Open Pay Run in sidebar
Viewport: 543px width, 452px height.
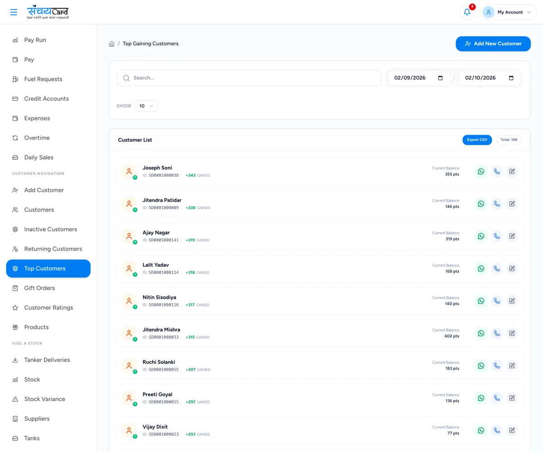(x=48, y=40)
